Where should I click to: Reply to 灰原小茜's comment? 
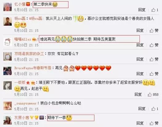[140, 123]
